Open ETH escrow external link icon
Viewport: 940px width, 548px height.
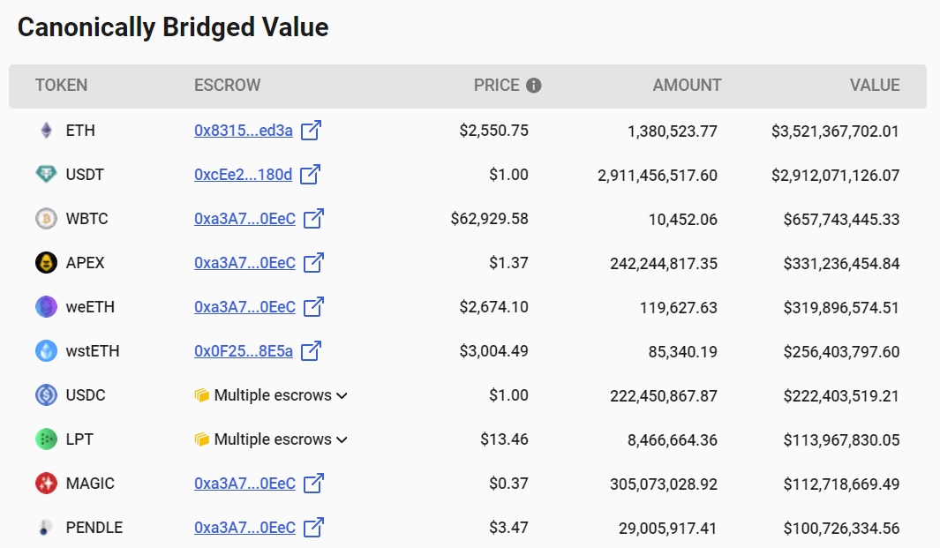click(312, 130)
